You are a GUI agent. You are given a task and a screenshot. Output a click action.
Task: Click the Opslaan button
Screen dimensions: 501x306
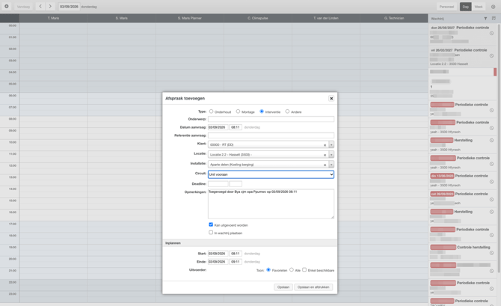click(283, 287)
